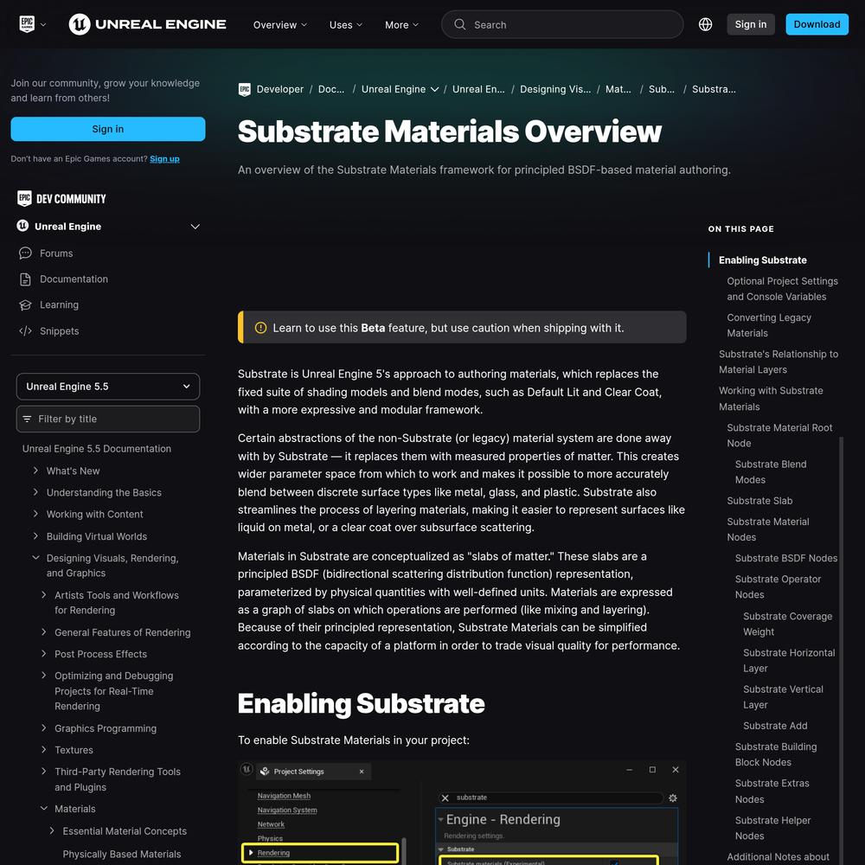Open Physically Based Materials page
Image resolution: width=865 pixels, height=865 pixels.
[x=121, y=854]
